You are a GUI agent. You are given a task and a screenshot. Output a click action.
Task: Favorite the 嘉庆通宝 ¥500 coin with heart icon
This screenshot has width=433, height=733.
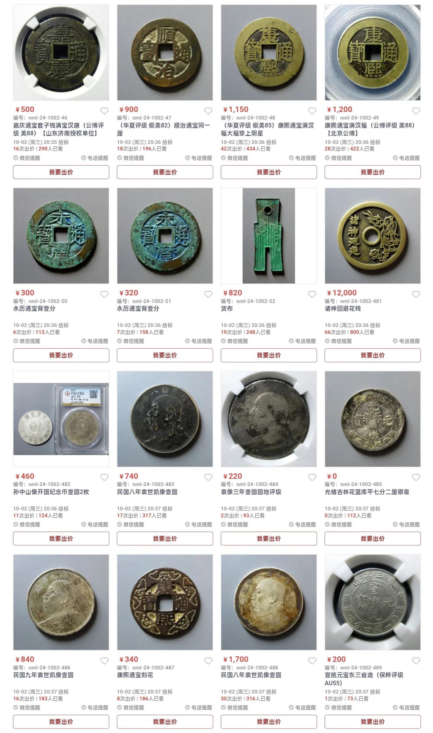[x=104, y=111]
